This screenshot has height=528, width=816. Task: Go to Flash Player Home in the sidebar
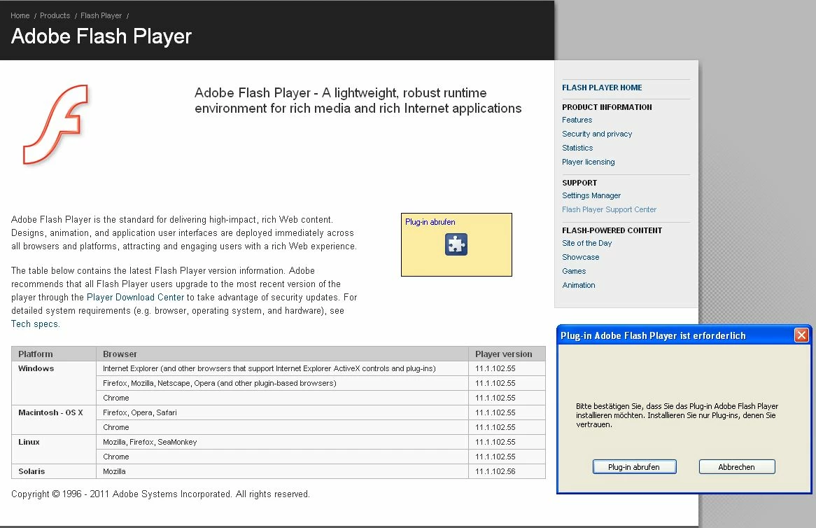pyautogui.click(x=602, y=88)
